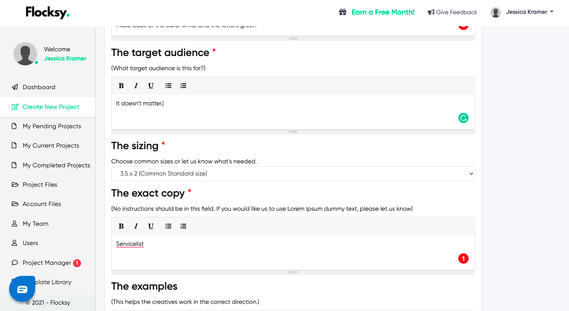
Task: Click the gift icon in header
Action: point(343,12)
